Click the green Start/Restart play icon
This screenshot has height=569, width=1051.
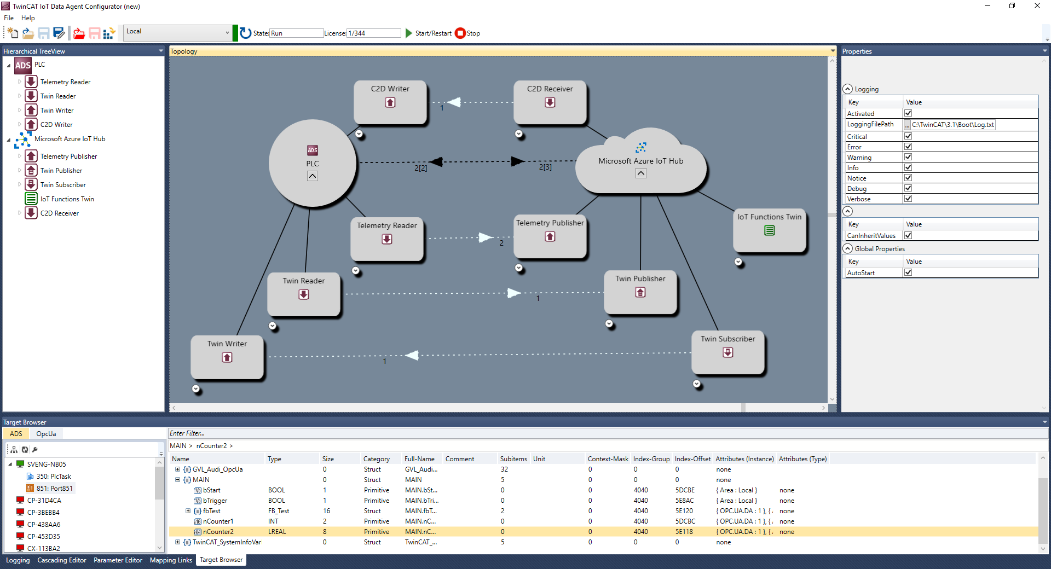pos(408,33)
